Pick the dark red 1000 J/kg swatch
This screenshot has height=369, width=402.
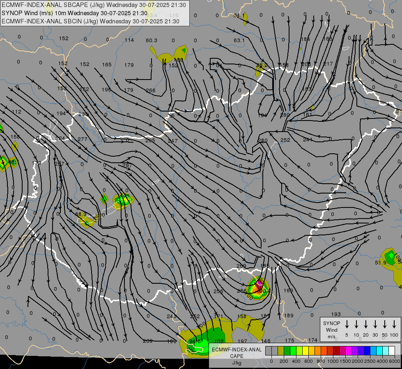[336, 351]
